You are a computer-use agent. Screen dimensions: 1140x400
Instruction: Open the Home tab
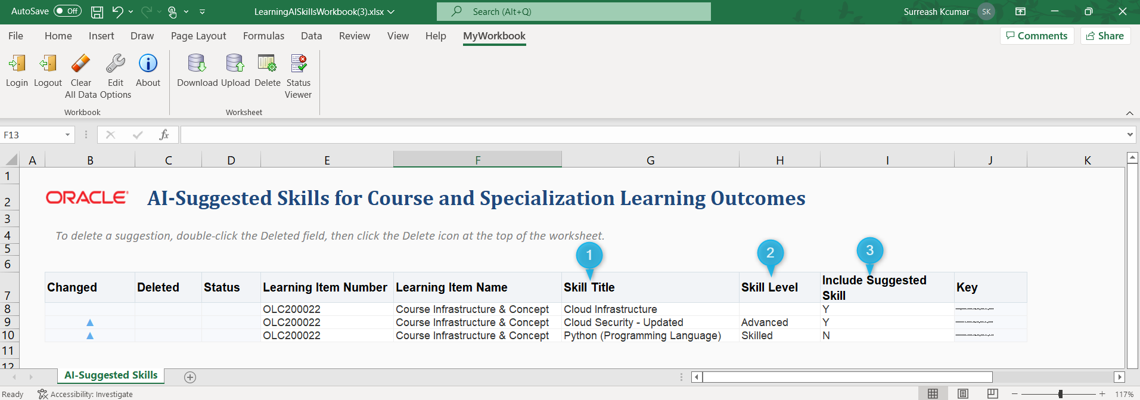[x=58, y=36]
